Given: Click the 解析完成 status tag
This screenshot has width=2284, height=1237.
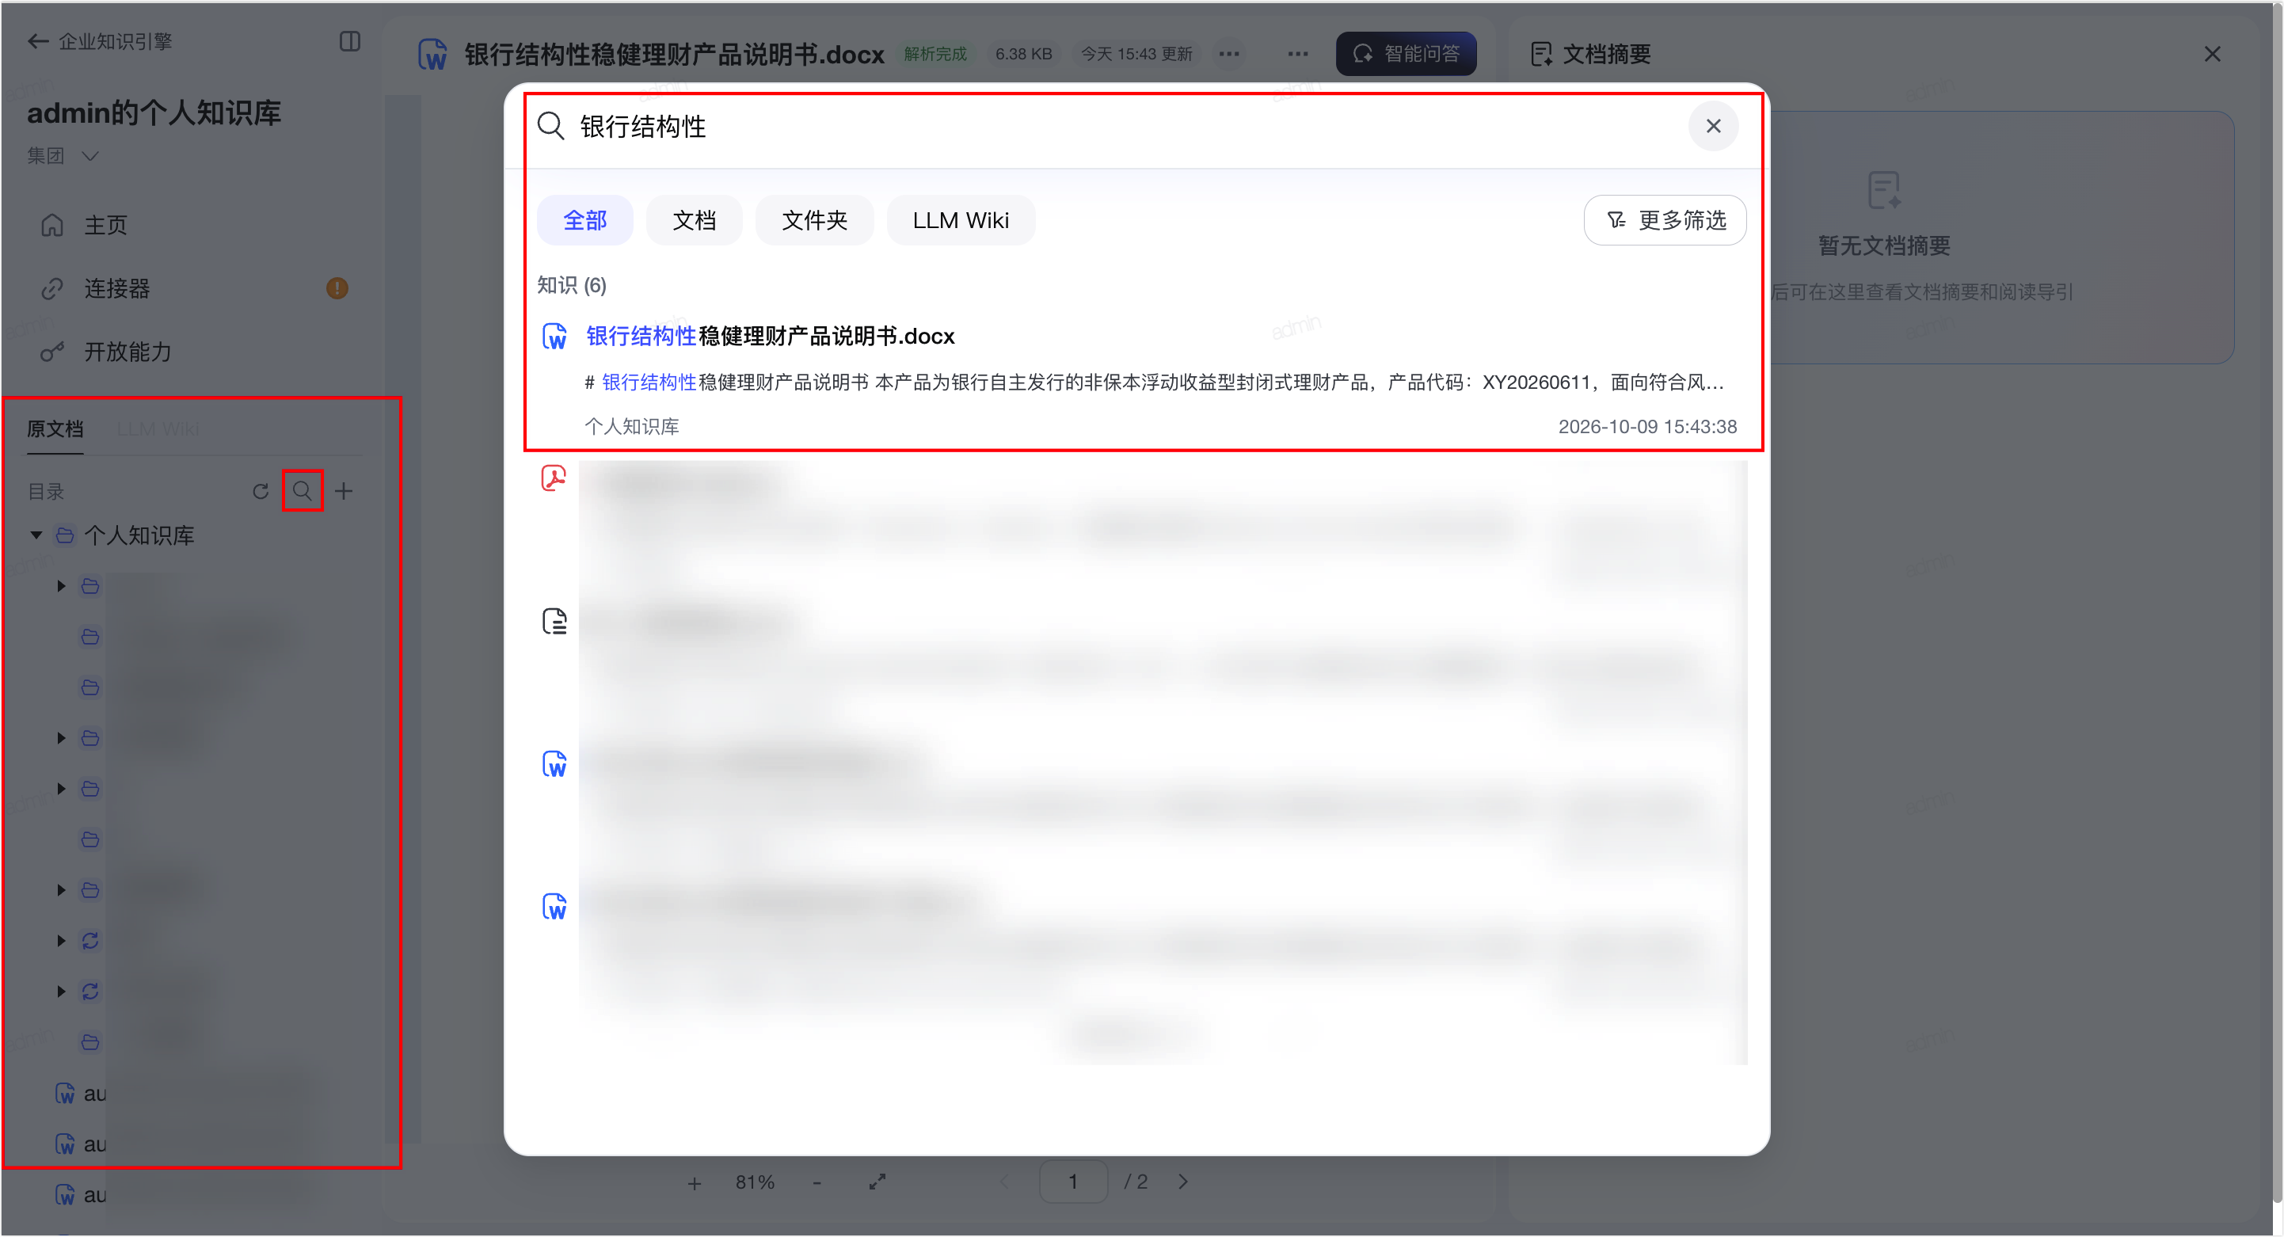Looking at the screenshot, I should 935,53.
